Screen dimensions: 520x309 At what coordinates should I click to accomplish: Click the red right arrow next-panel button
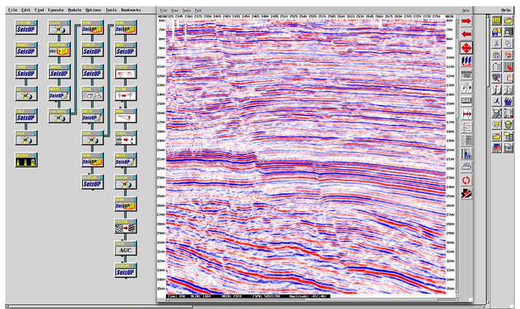tap(466, 21)
